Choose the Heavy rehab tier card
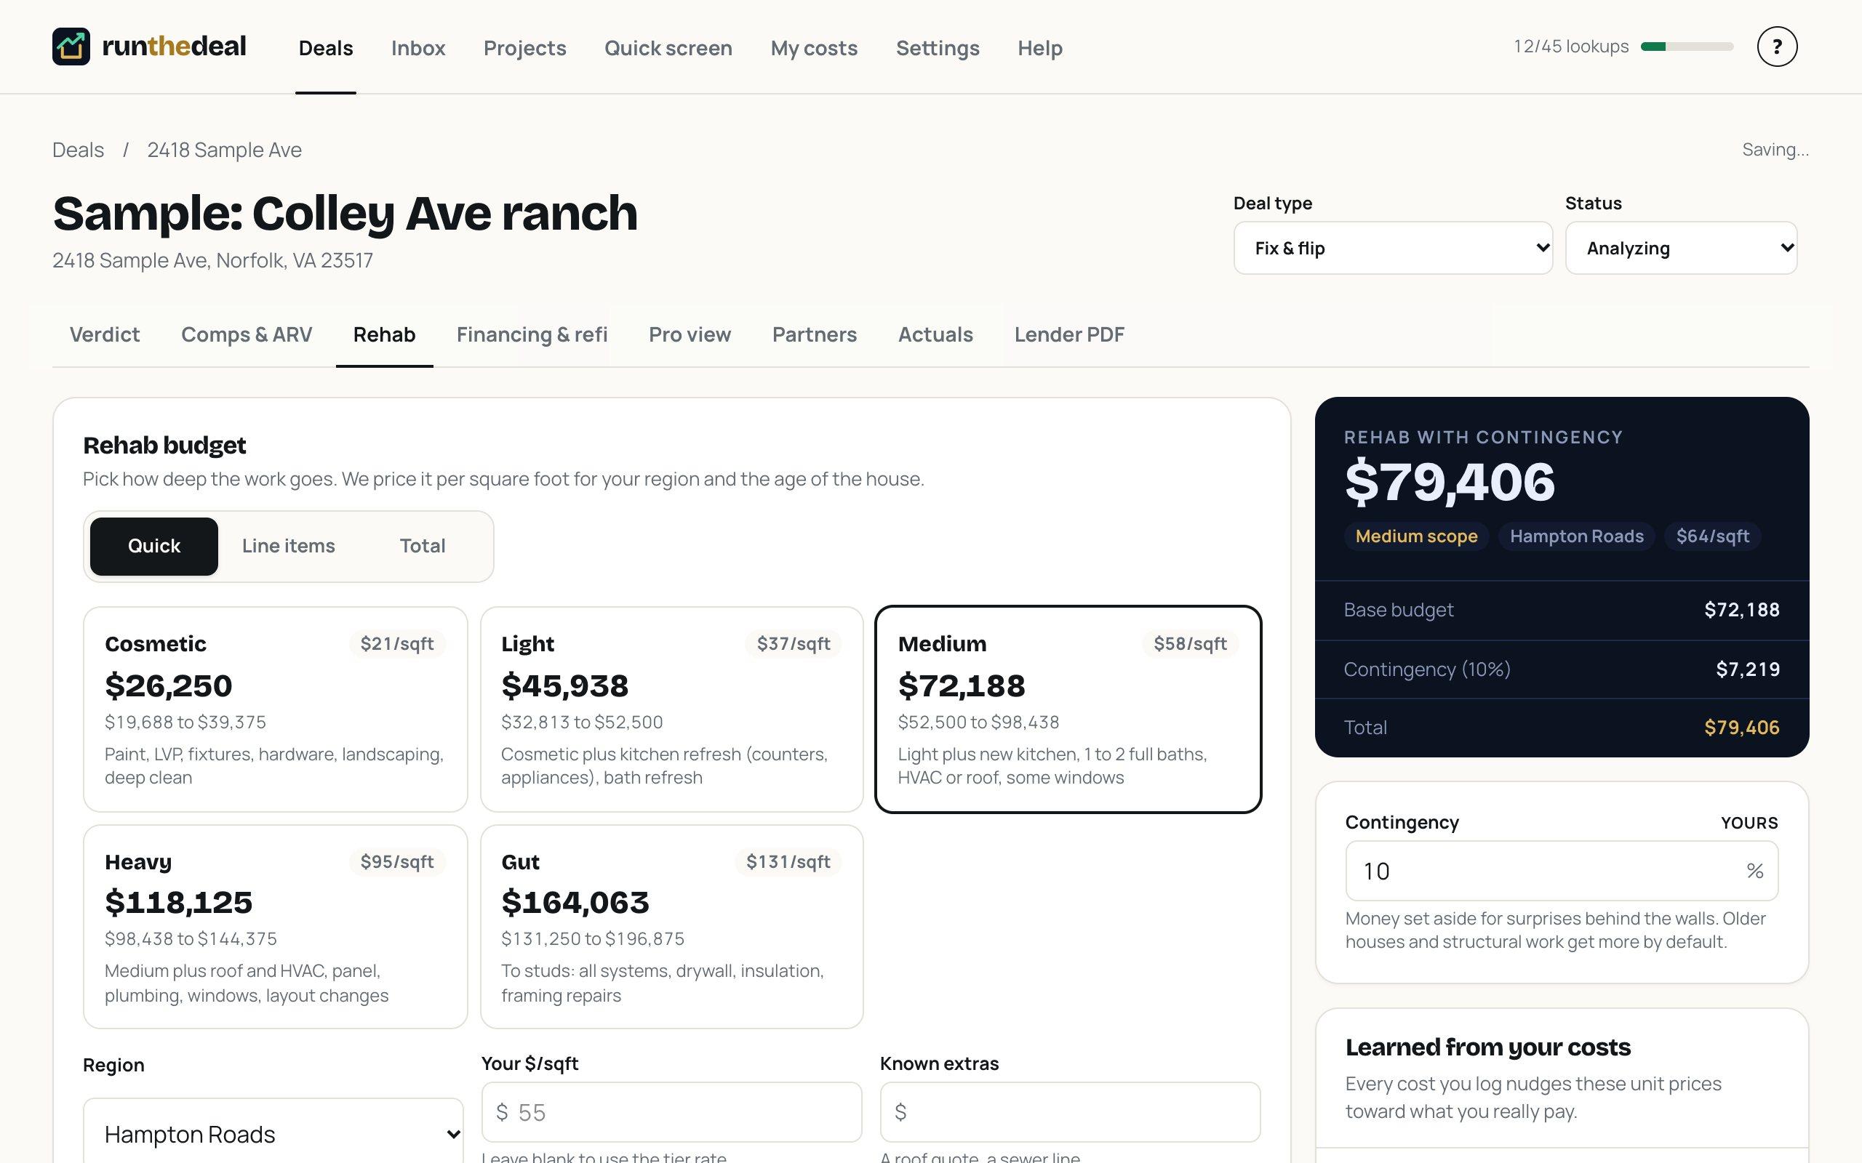Image resolution: width=1862 pixels, height=1163 pixels. tap(276, 927)
